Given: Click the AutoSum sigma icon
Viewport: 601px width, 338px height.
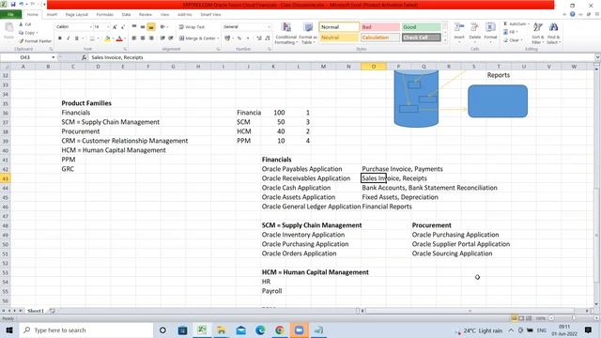Looking at the screenshot, I should point(505,23).
